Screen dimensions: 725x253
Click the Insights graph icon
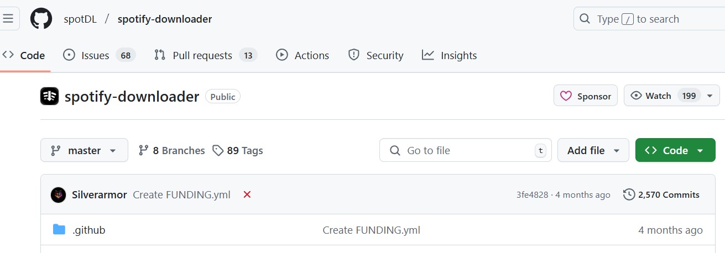tap(428, 55)
